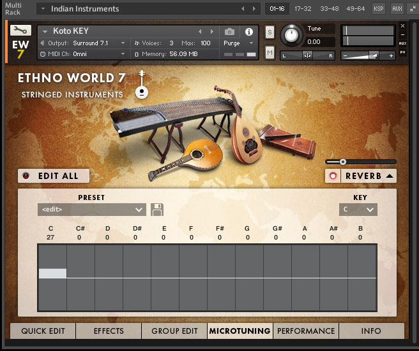The height and width of the screenshot is (351, 419).
Task: Click the Max voices value 100
Action: click(x=205, y=43)
